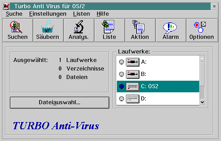
Task: Open the Listen menu
Action: 81,14
